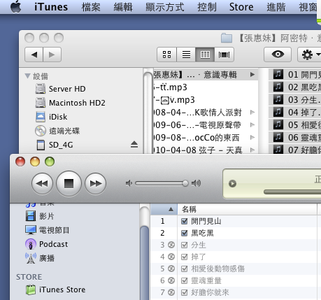Expand the ocCo的東西 folder arrow
Screen dimensions: 321x300
click(x=252, y=138)
